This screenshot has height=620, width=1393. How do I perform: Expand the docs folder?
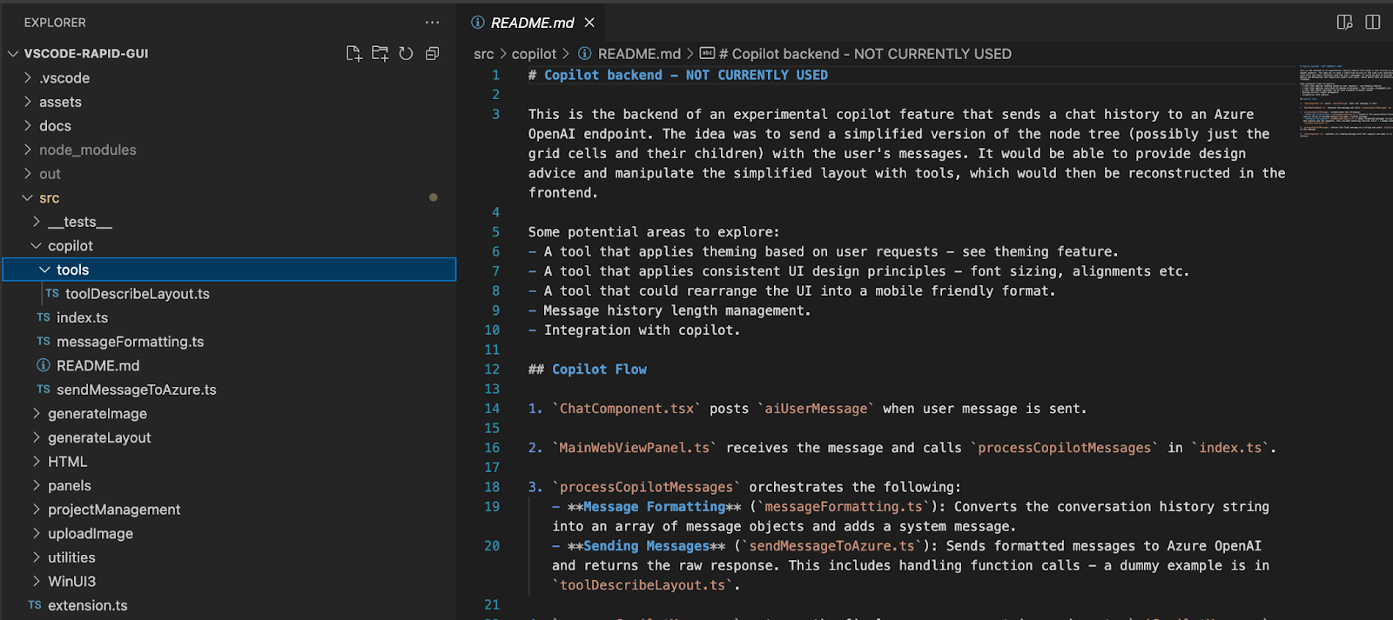(x=28, y=126)
